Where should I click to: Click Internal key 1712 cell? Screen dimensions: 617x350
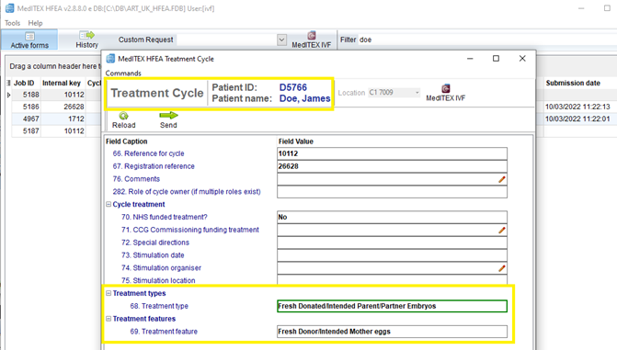click(x=63, y=119)
